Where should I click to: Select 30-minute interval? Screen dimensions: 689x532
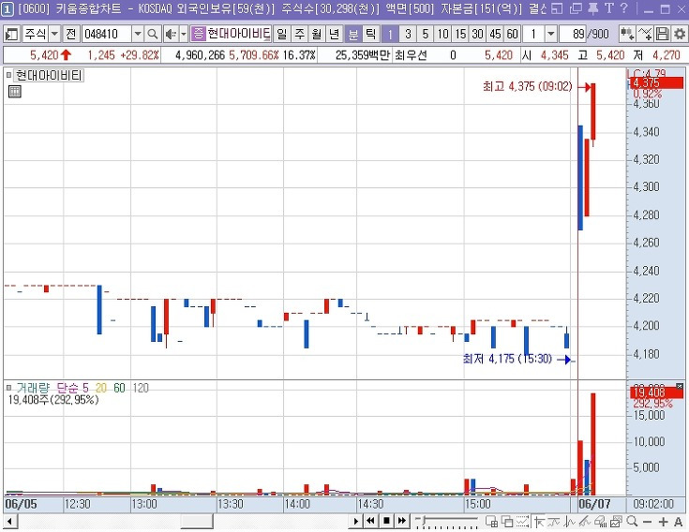(478, 34)
